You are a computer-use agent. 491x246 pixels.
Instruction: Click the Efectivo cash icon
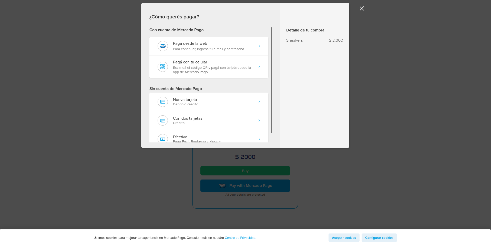(163, 138)
